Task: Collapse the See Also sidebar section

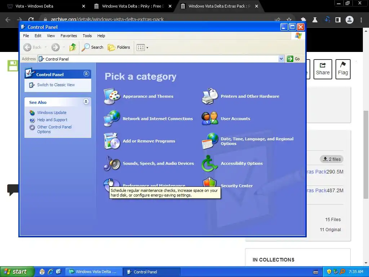Action: point(86,102)
